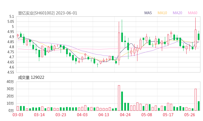Viewport: 203px width, 121px height.
Task: Click the chart title 晋亿实业[SH601002] 2023-06-01
Action: pyautogui.click(x=47, y=13)
